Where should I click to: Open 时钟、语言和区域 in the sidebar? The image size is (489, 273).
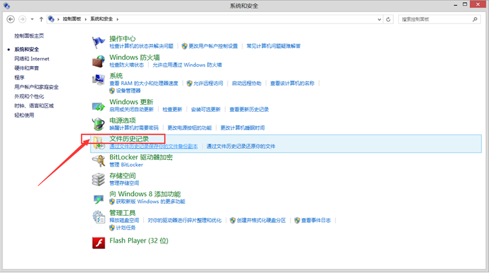pyautogui.click(x=34, y=106)
